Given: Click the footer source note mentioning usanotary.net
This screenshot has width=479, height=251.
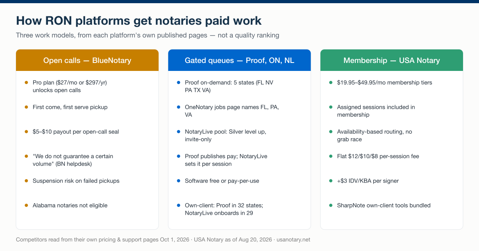Looking at the screenshot, I should pos(163,240).
